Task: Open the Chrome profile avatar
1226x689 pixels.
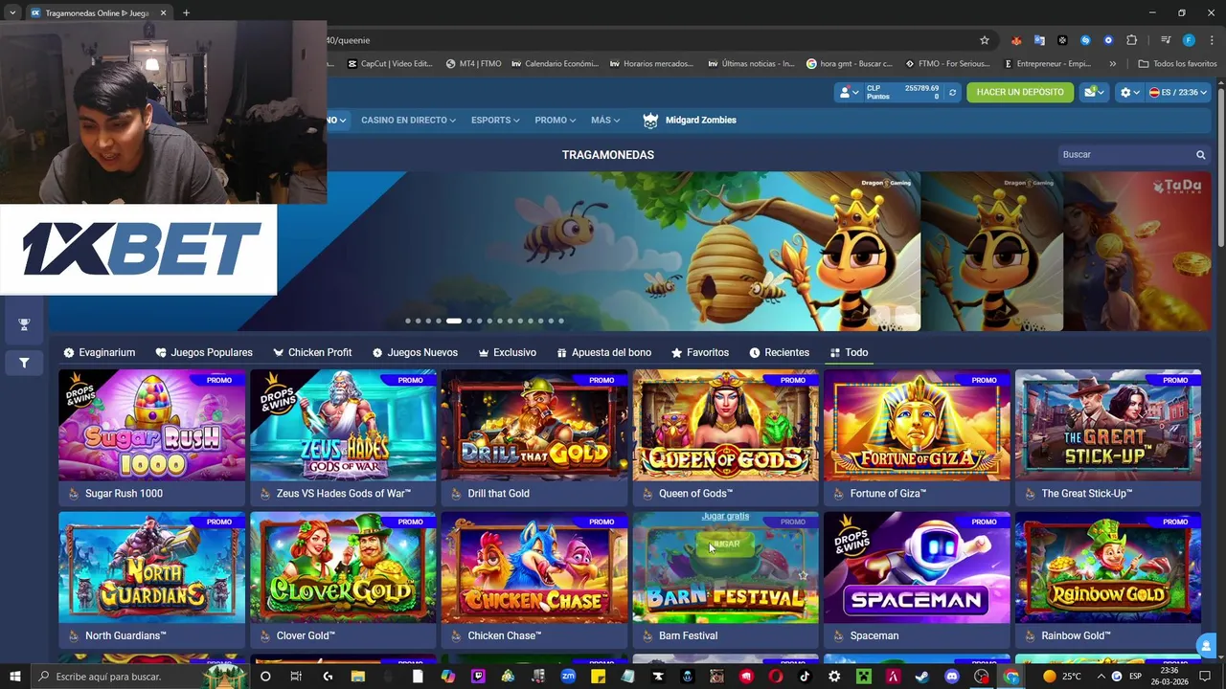Action: click(x=1189, y=40)
